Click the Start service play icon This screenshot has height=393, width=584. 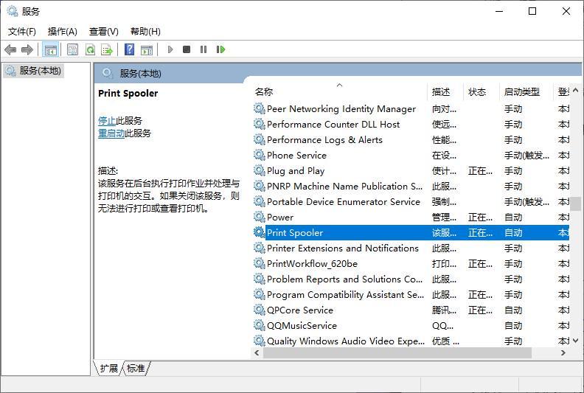[170, 49]
